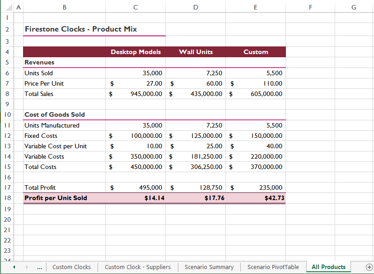Click 'Variable Cost per Unit' label
The height and width of the screenshot is (274, 374).
tap(56, 146)
